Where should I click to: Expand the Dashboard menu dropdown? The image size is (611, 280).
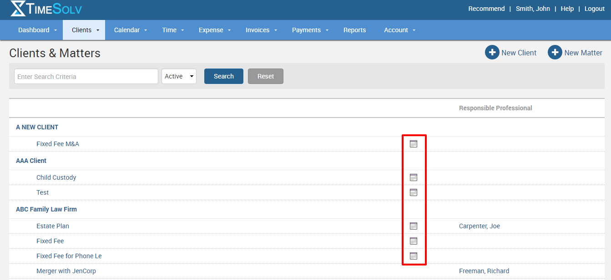38,30
